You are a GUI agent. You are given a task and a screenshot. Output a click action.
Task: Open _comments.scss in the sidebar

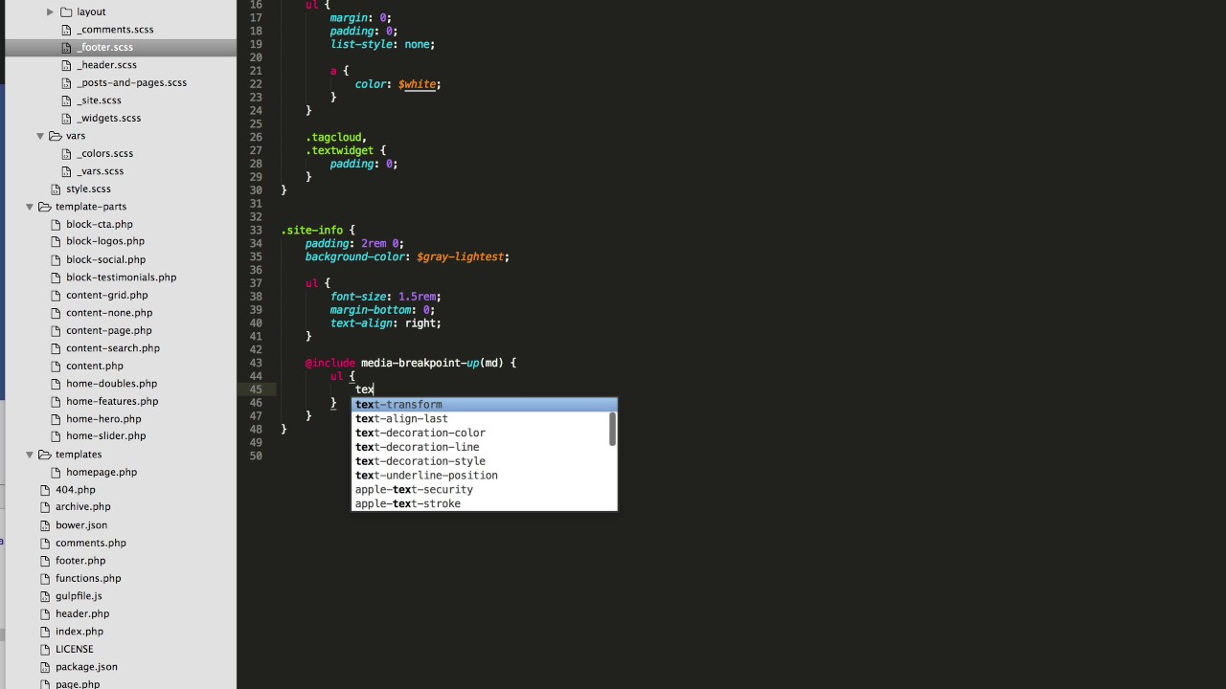115,30
